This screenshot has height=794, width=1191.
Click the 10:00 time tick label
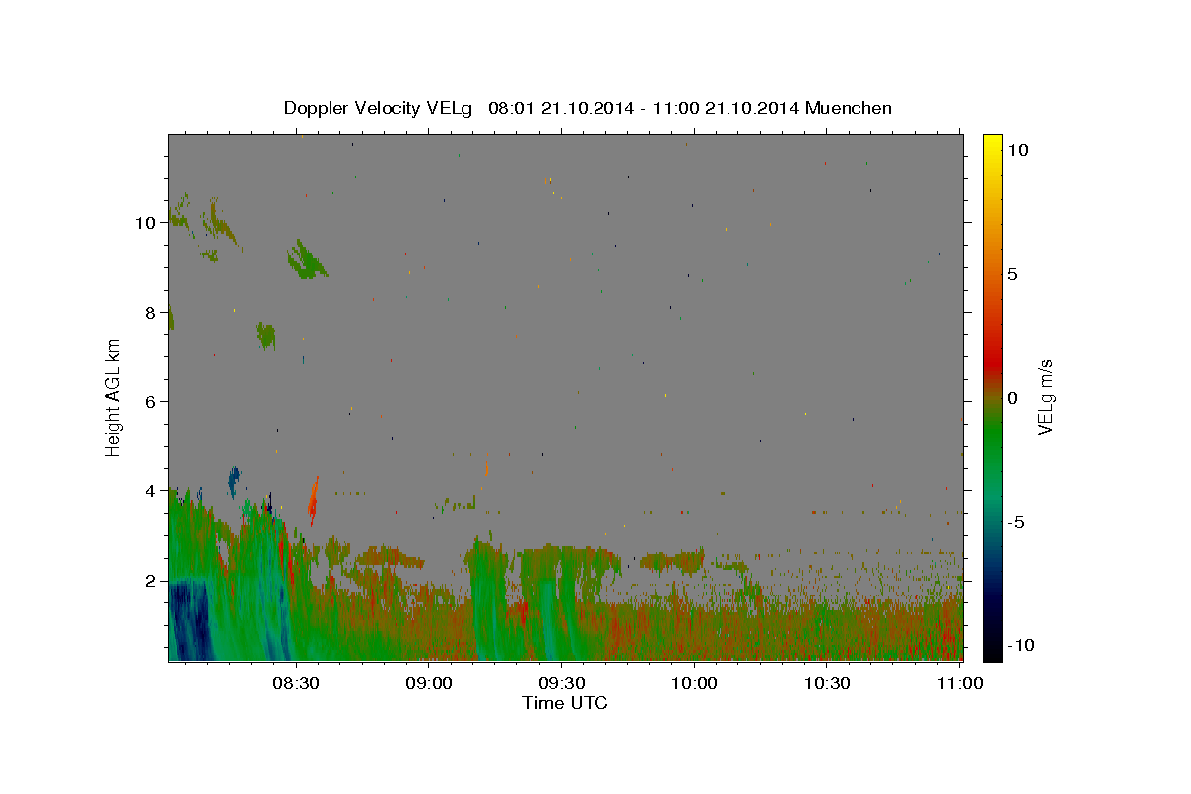pos(694,683)
